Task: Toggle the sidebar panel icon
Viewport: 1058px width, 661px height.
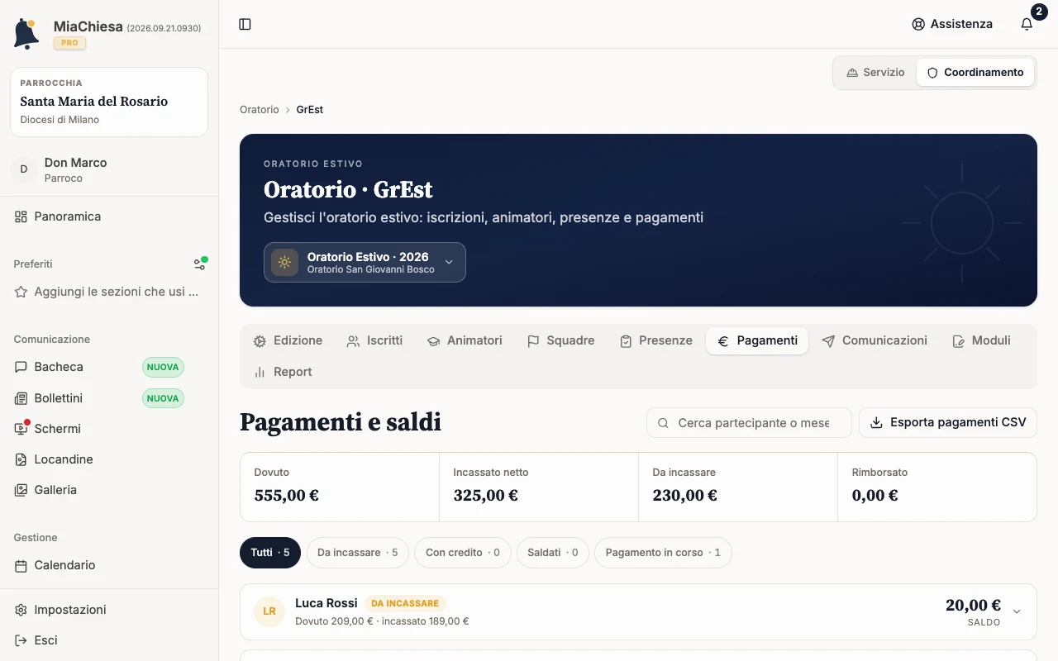Action: [x=245, y=24]
